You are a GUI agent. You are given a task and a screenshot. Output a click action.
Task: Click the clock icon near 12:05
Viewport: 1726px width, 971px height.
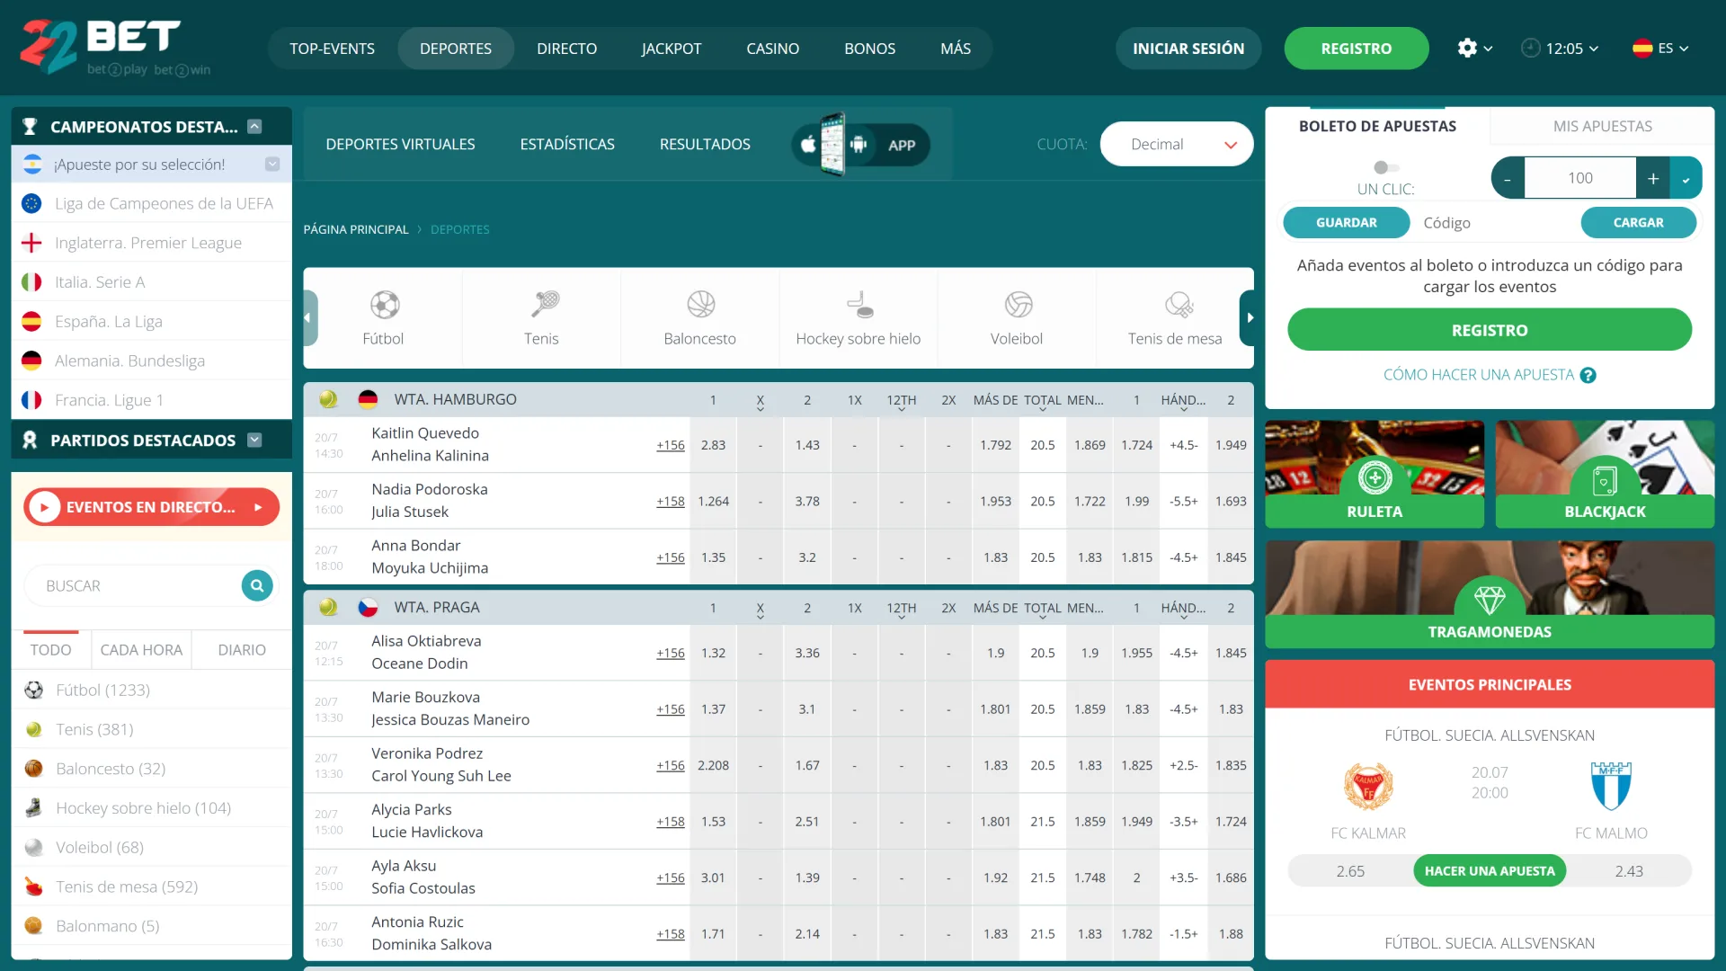pos(1530,48)
